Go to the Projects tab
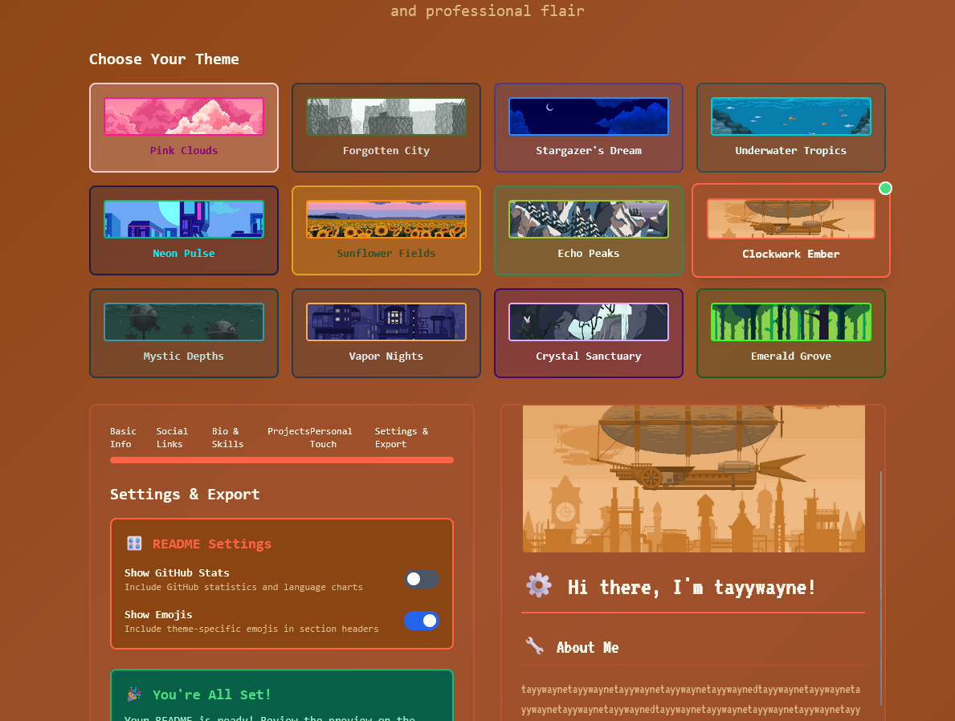955x721 pixels. coord(288,431)
